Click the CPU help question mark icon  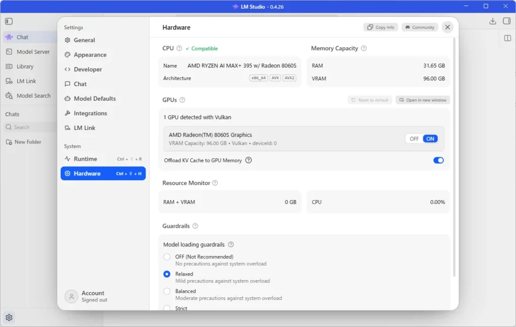click(x=179, y=48)
